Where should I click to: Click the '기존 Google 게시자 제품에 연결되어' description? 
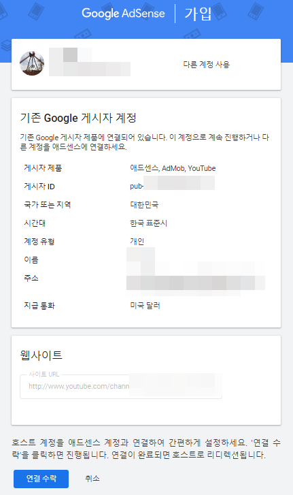[x=145, y=142]
